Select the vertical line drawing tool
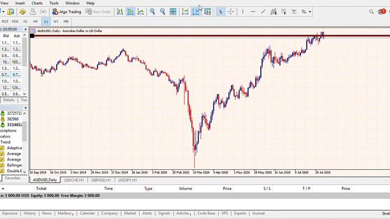The width and height of the screenshot is (390, 219). (243, 12)
